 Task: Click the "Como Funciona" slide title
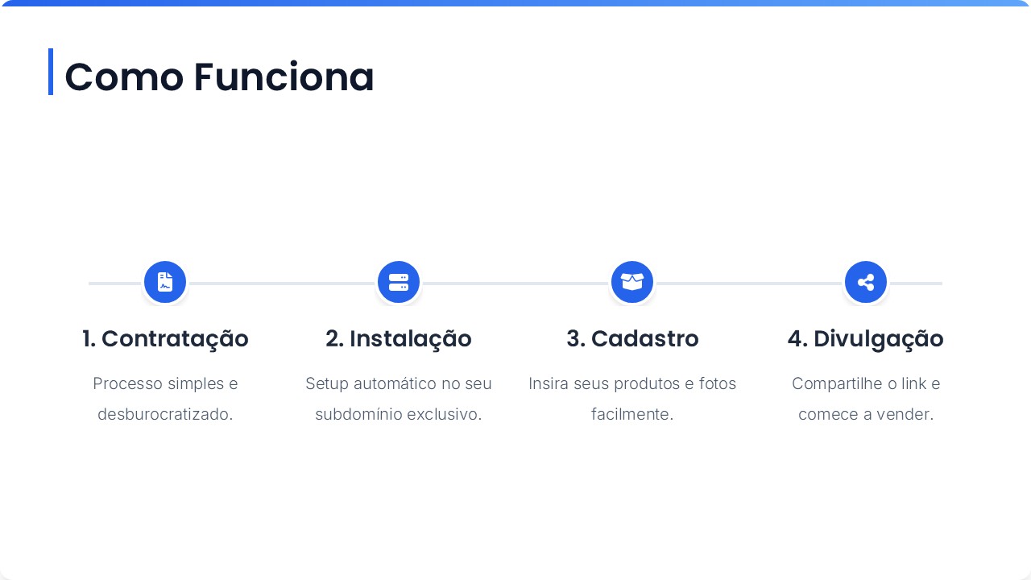[x=219, y=77]
